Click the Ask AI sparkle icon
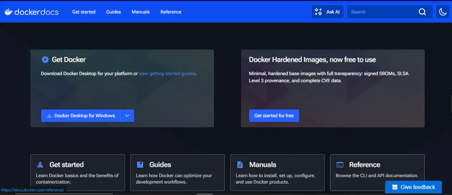452x195 pixels. tap(318, 12)
